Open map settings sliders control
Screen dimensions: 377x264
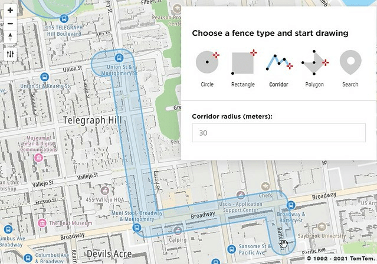[10, 54]
